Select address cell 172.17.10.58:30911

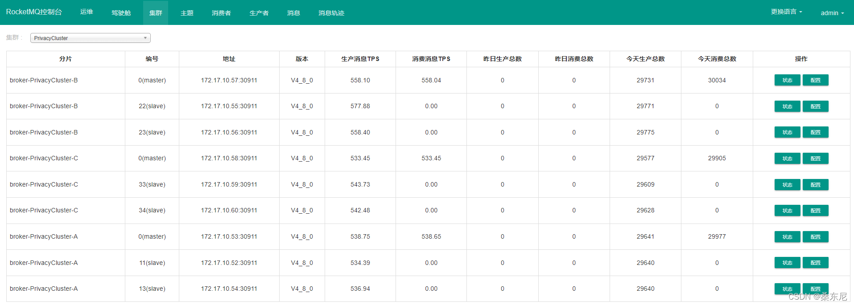pyautogui.click(x=229, y=158)
